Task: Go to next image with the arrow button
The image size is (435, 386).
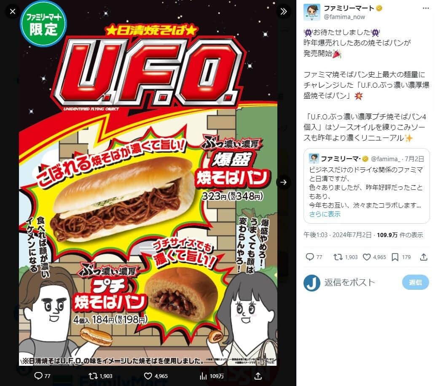Action: click(283, 182)
